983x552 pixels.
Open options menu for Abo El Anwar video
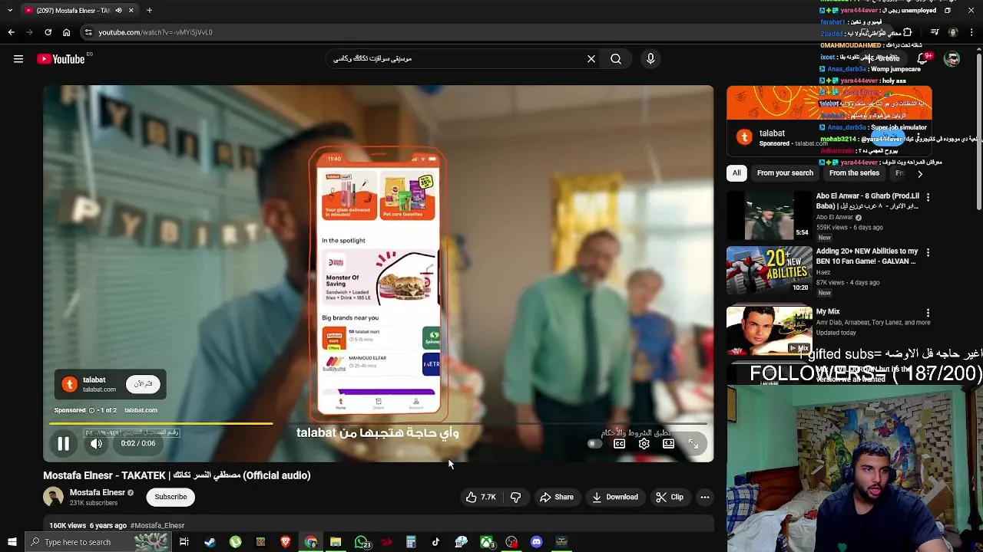pos(928,197)
